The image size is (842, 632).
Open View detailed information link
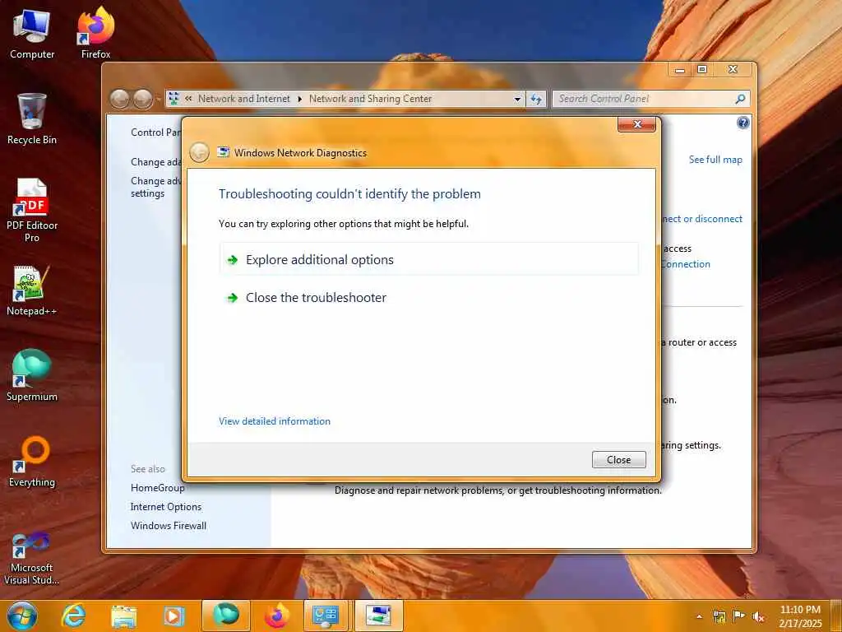tap(275, 421)
